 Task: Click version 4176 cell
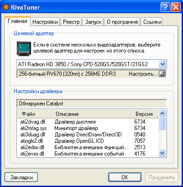click(140, 154)
